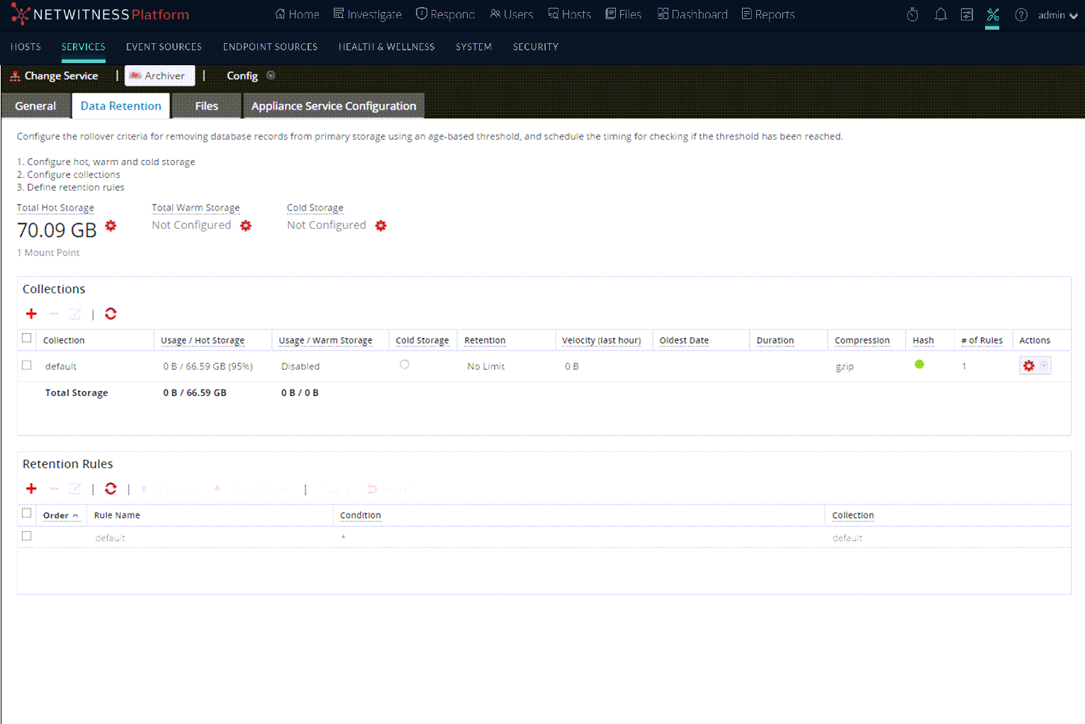
Task: Refresh the Collections list
Action: [111, 314]
